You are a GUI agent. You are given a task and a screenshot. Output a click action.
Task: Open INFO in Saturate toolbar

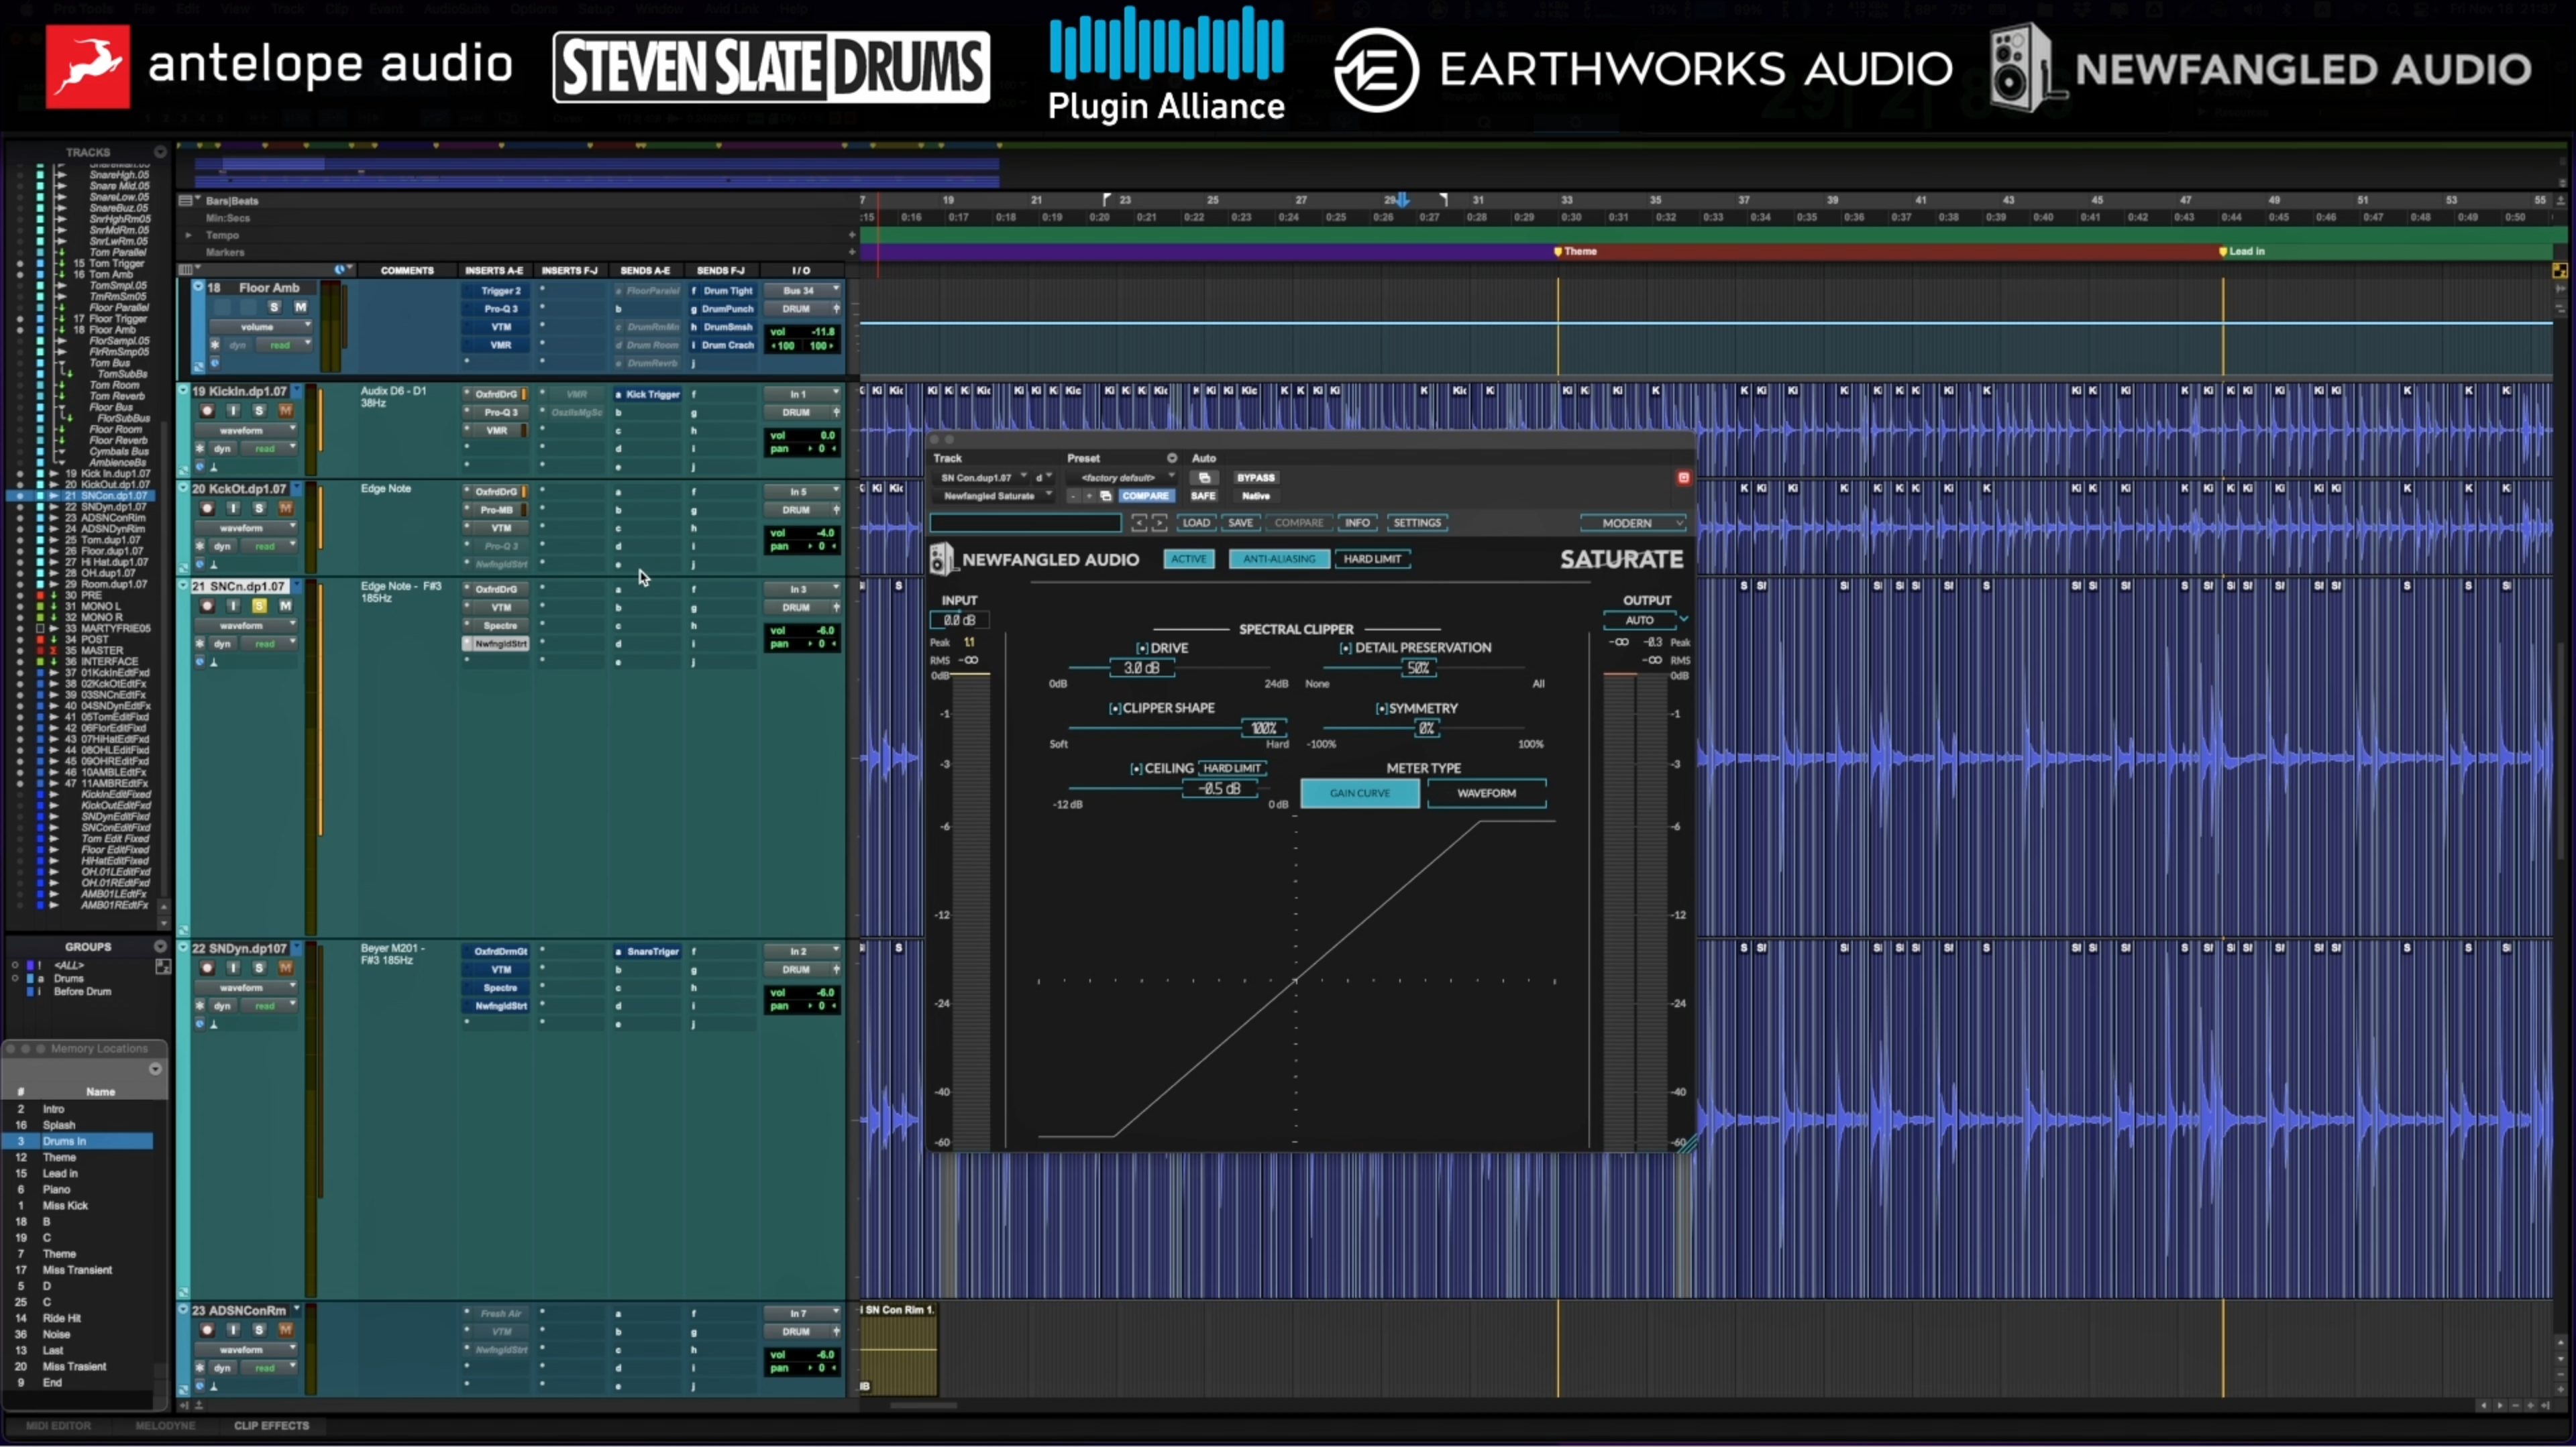click(1357, 522)
